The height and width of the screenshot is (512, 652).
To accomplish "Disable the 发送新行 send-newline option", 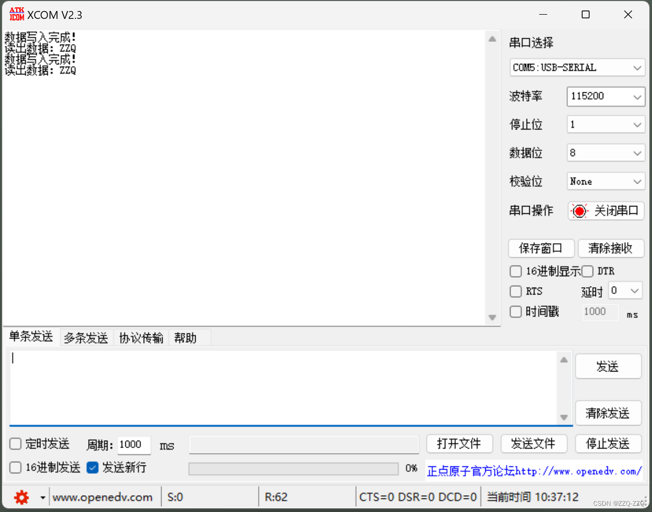I will click(x=93, y=467).
